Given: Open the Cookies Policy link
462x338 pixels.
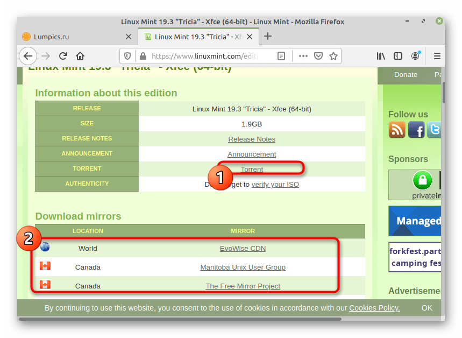Looking at the screenshot, I should (x=374, y=308).
